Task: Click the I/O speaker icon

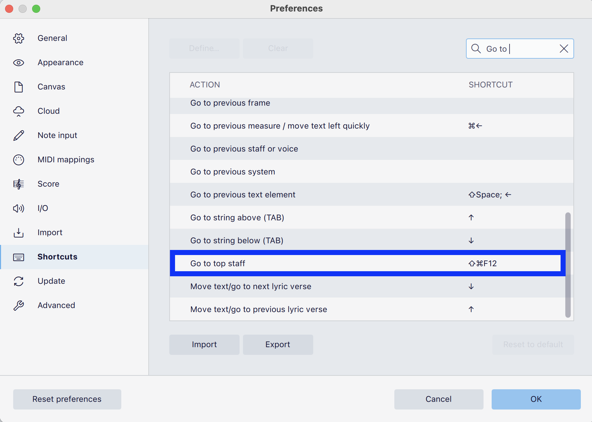Action: tap(19, 208)
